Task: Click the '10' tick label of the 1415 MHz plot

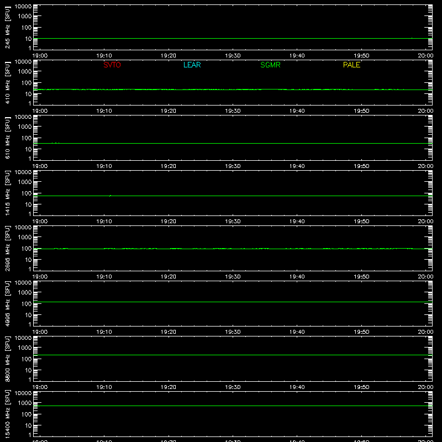Action: coord(29,204)
